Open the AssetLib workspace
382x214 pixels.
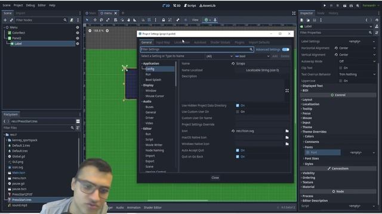click(207, 5)
